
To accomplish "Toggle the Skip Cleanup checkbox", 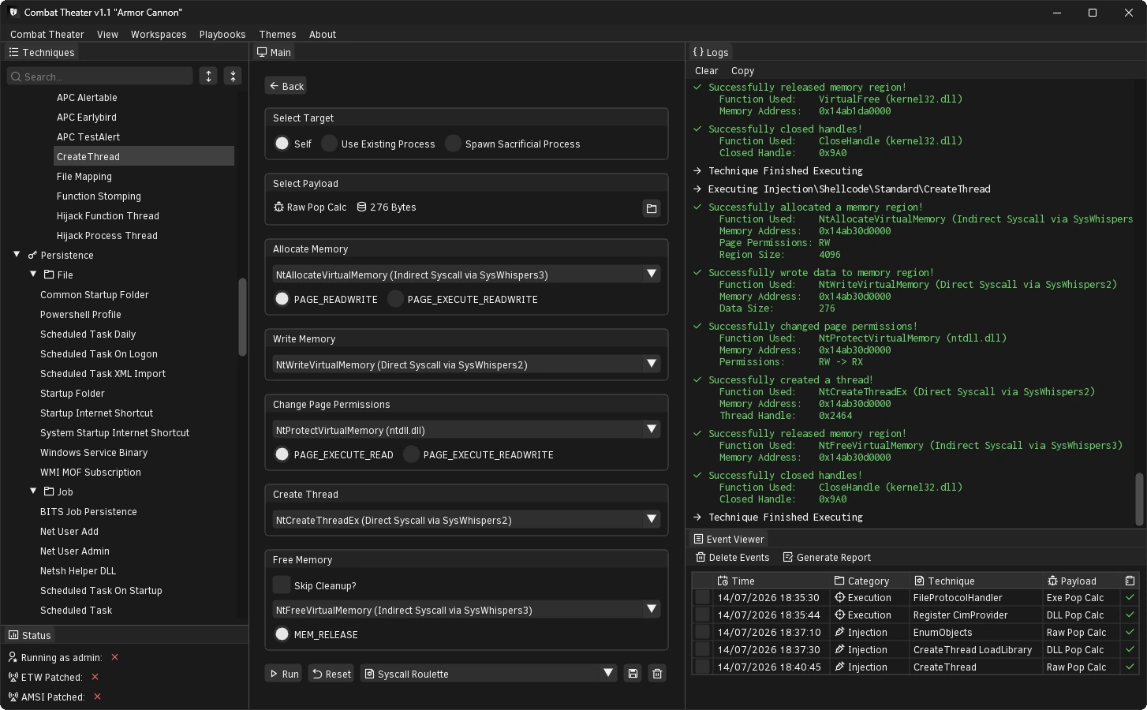I will pyautogui.click(x=282, y=585).
